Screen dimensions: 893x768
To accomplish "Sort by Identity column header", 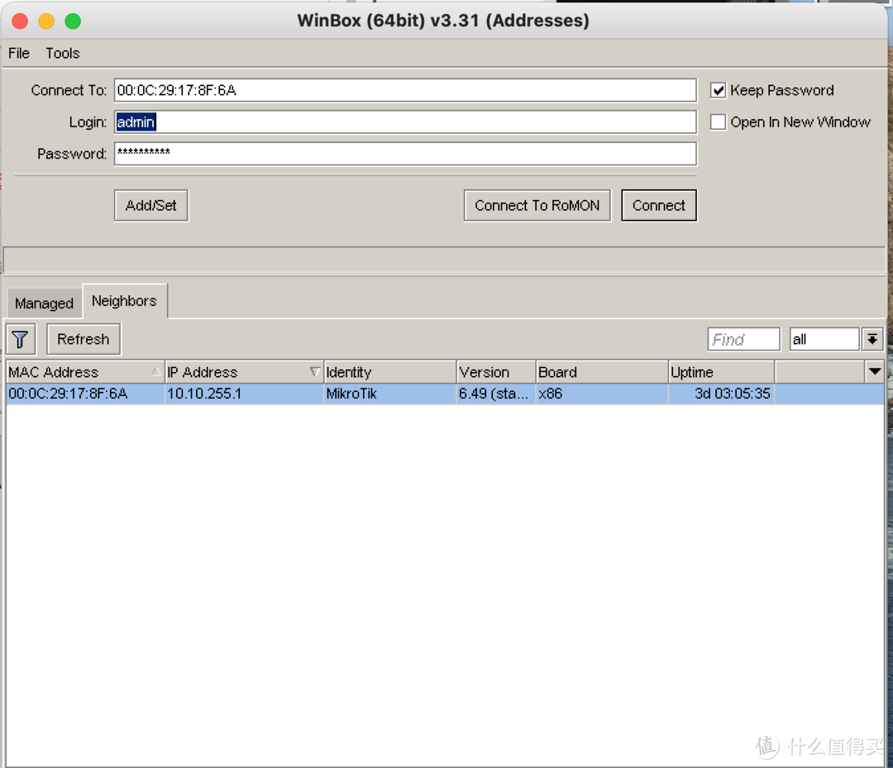I will [389, 372].
